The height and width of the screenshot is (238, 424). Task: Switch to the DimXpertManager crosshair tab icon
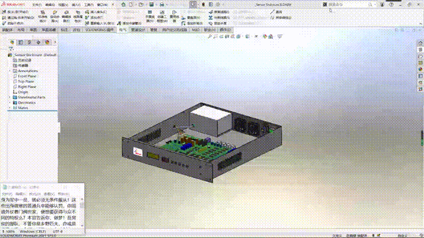click(38, 42)
